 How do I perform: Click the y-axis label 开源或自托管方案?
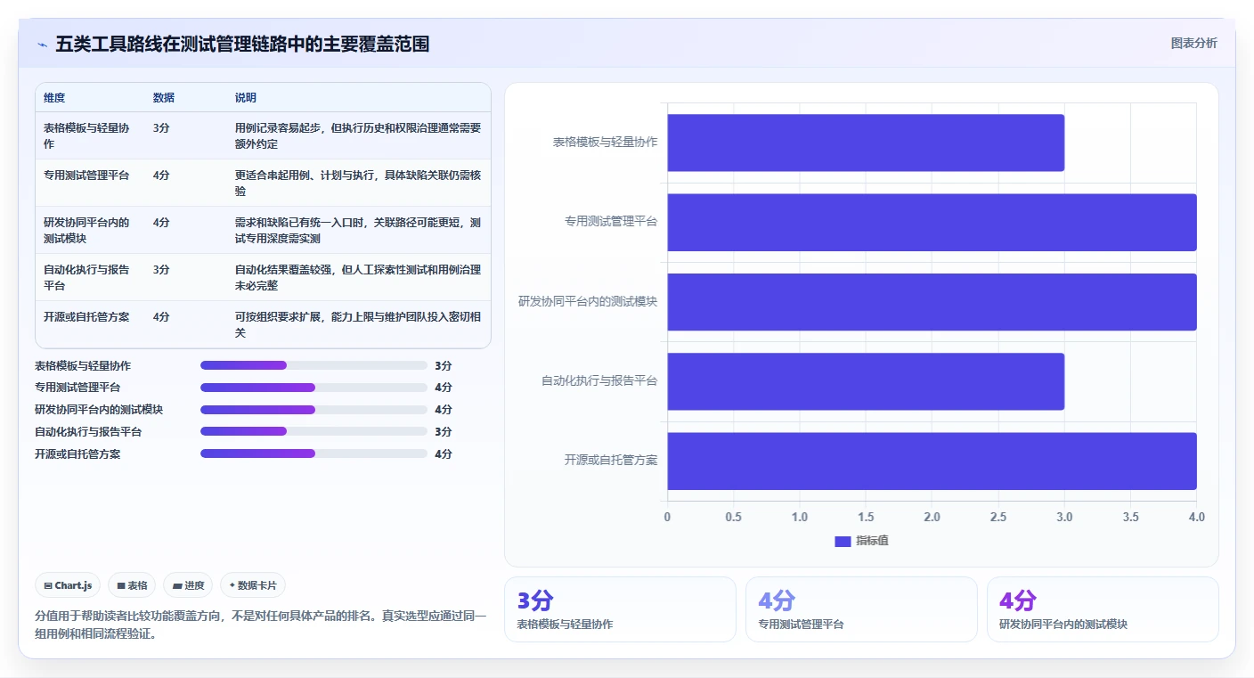pyautogui.click(x=611, y=461)
